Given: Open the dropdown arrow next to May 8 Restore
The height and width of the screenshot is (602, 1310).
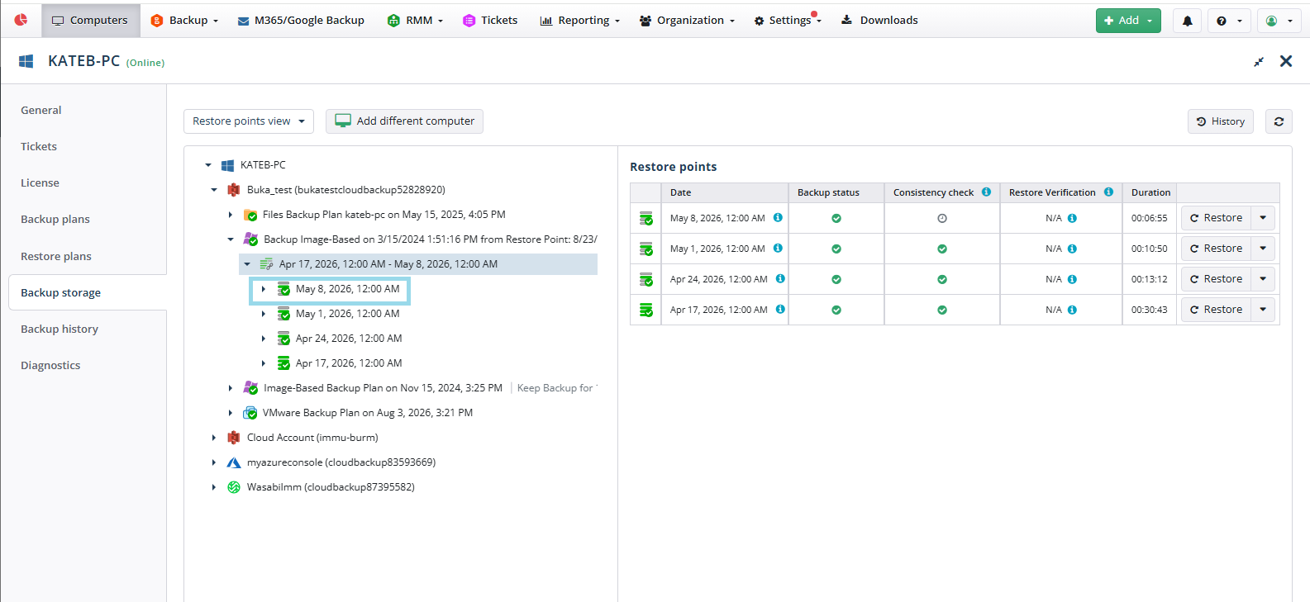Looking at the screenshot, I should (1263, 218).
